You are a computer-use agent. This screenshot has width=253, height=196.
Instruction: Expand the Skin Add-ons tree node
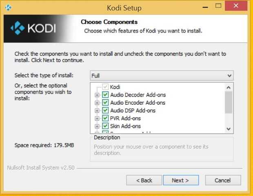[x=97, y=126]
